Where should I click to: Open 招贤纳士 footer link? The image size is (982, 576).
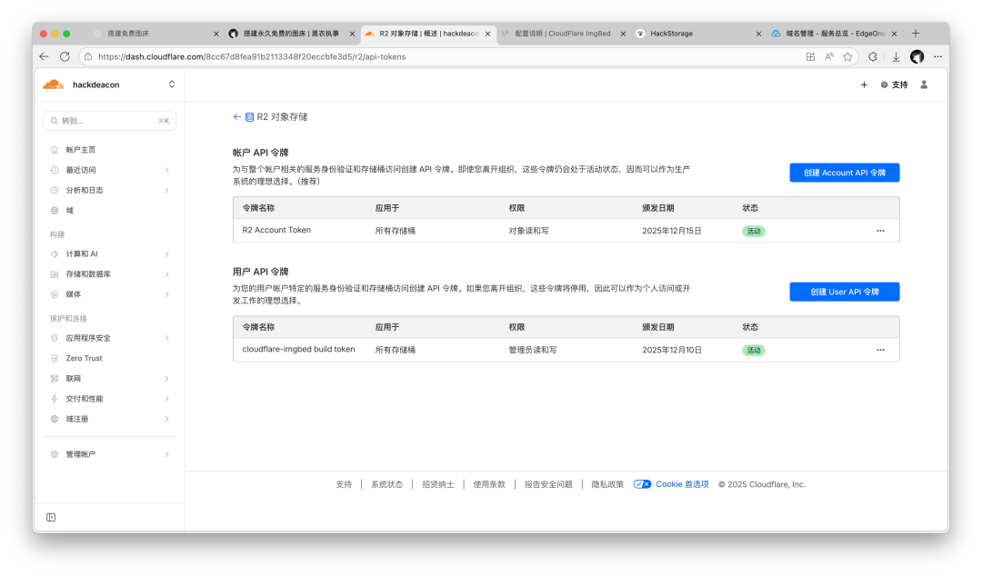[x=437, y=484]
